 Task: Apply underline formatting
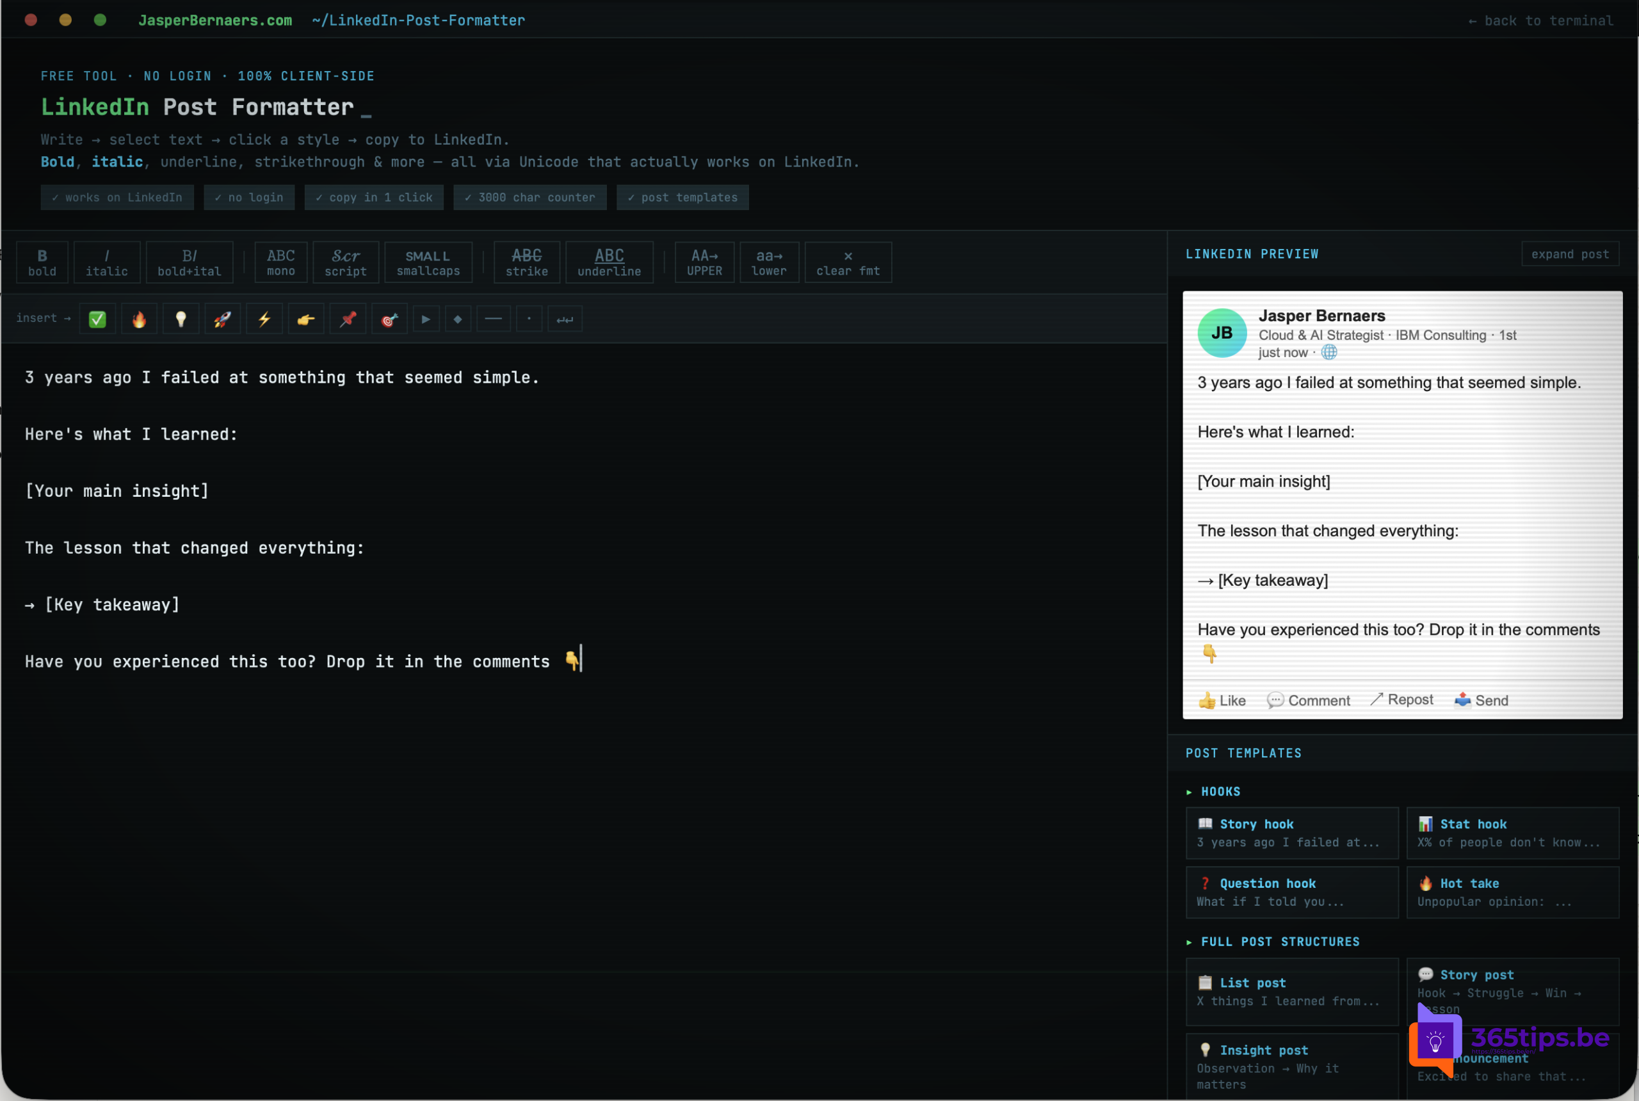(610, 262)
